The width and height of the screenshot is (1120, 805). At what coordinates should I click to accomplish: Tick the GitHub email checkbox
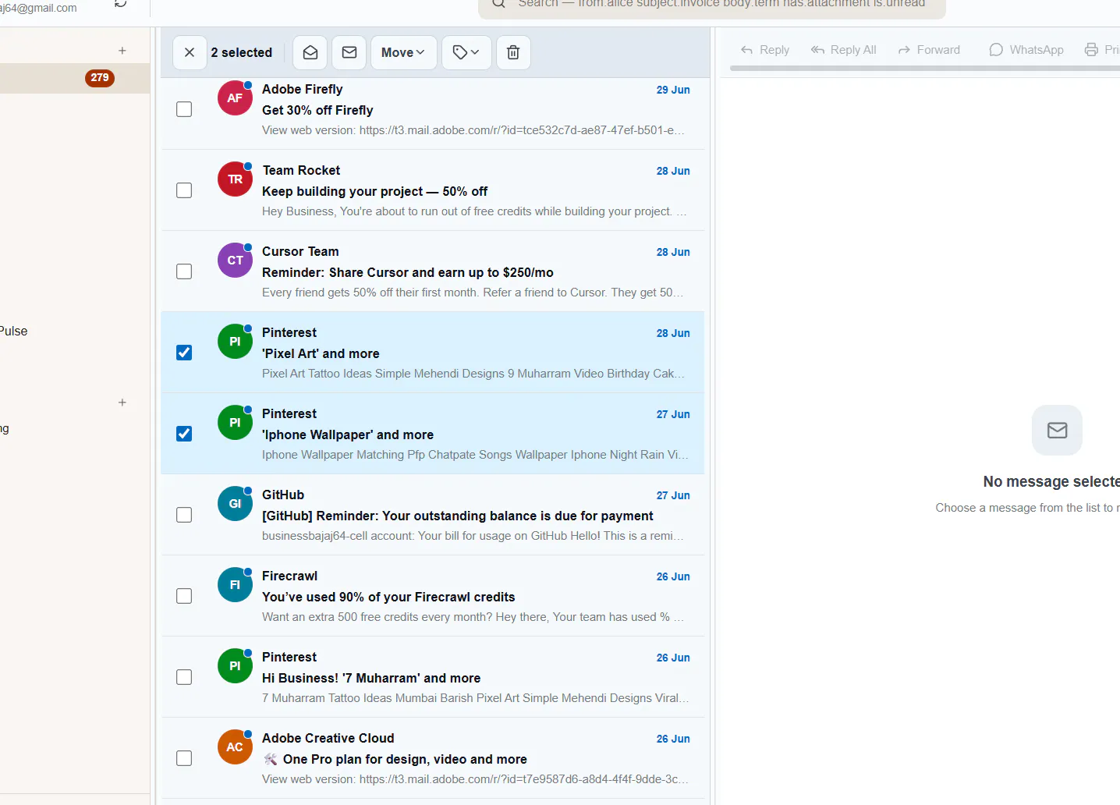pyautogui.click(x=184, y=515)
